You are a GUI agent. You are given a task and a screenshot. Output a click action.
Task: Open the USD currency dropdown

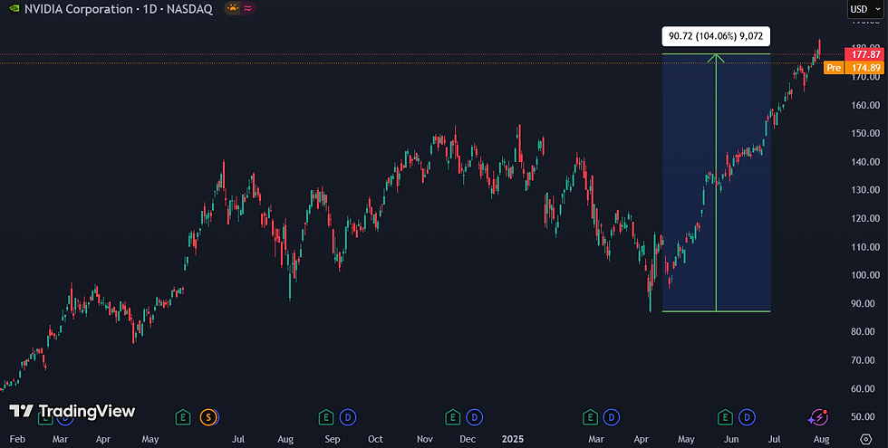tap(865, 9)
